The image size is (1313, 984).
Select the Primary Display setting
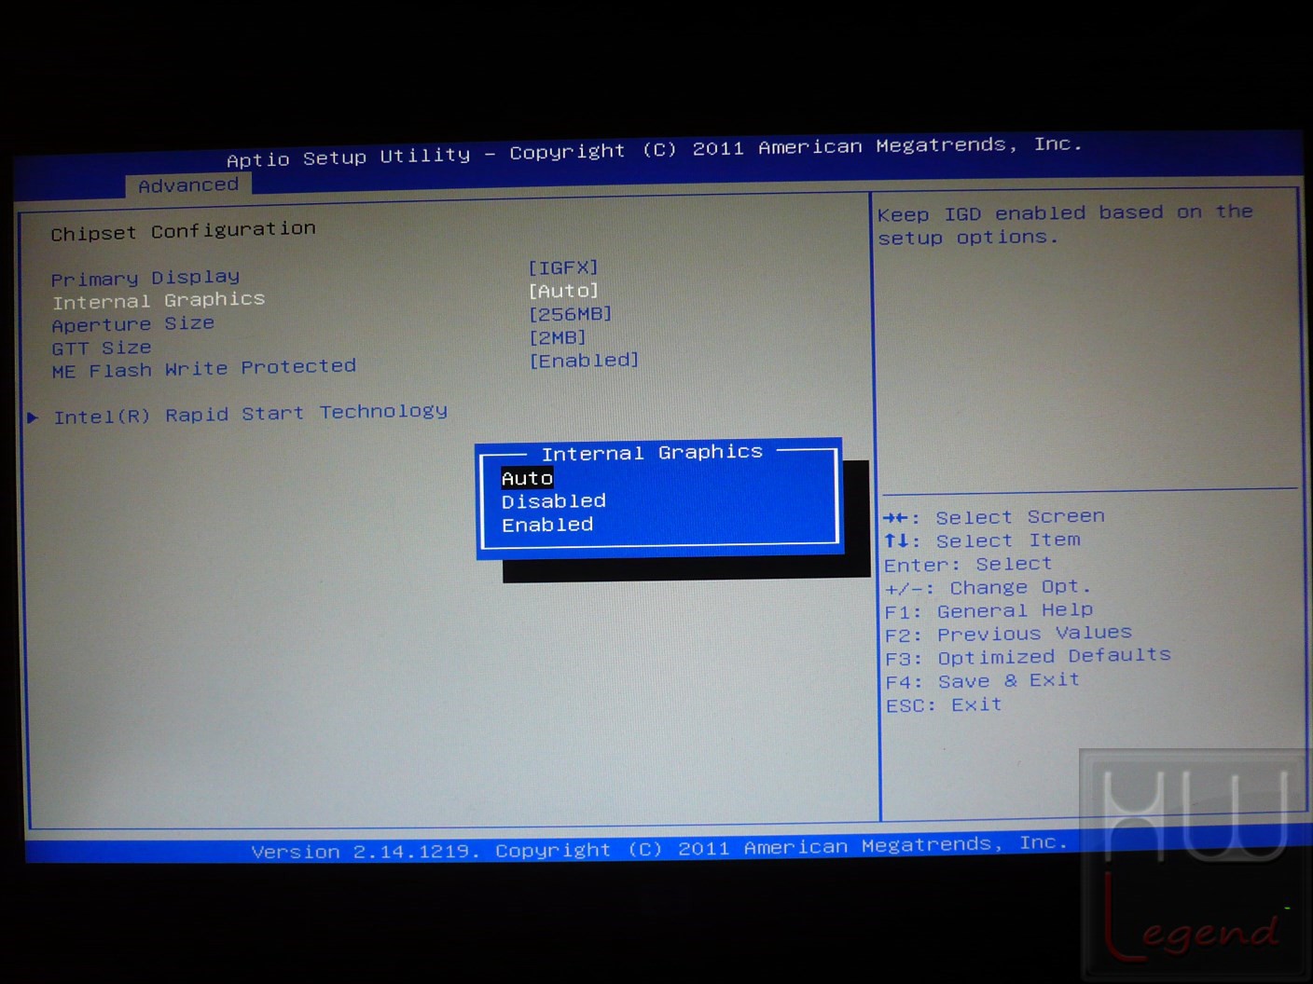point(145,278)
